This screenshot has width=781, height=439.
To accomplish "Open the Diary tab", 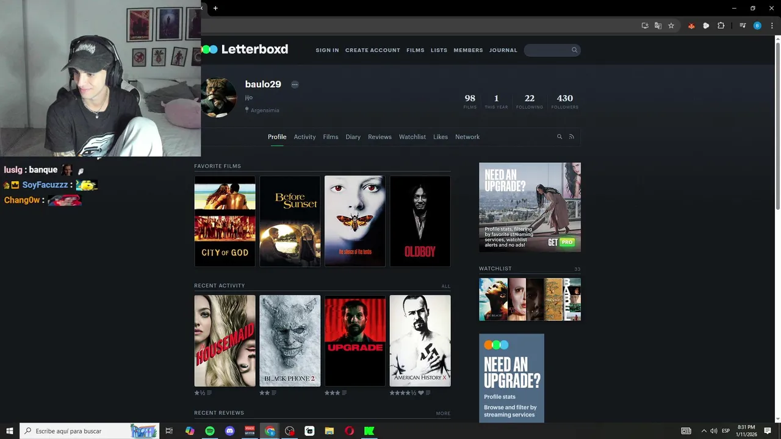I will (x=353, y=137).
